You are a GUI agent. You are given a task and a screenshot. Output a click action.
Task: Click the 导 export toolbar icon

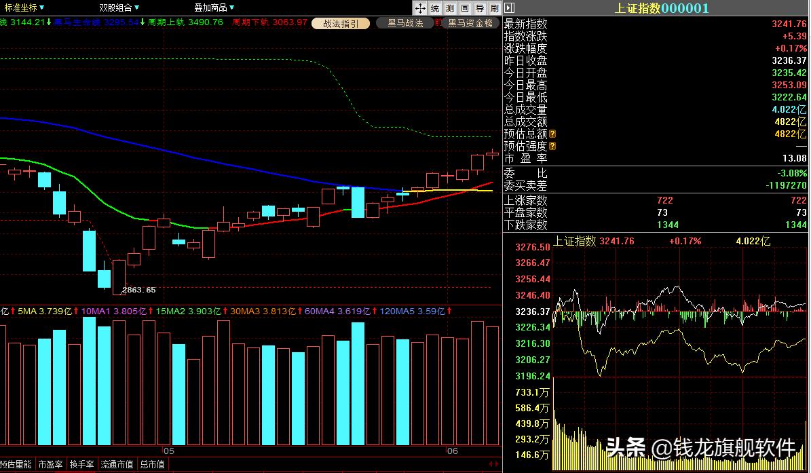480,8
